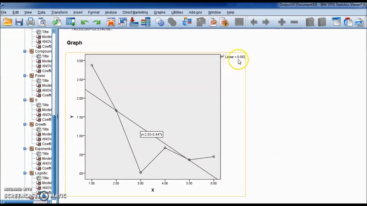Click the outline pane scroll-up arrow
367x206 pixels.
coord(54,31)
